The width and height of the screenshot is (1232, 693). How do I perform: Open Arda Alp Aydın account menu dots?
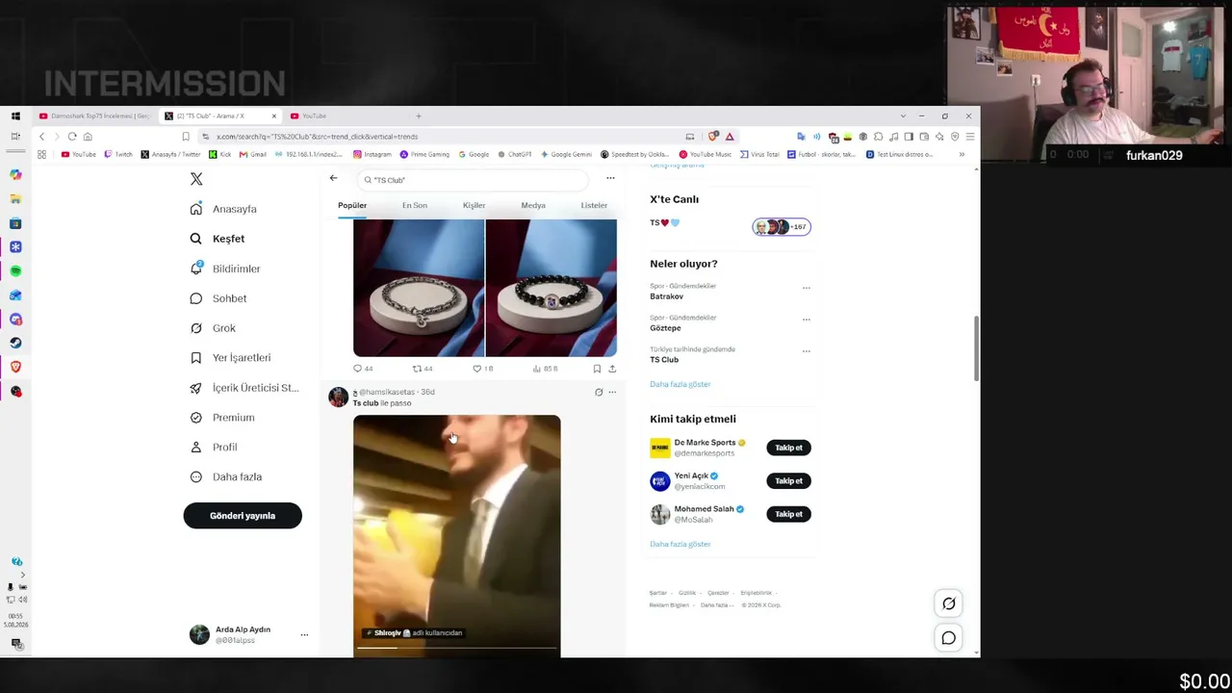[x=304, y=634]
